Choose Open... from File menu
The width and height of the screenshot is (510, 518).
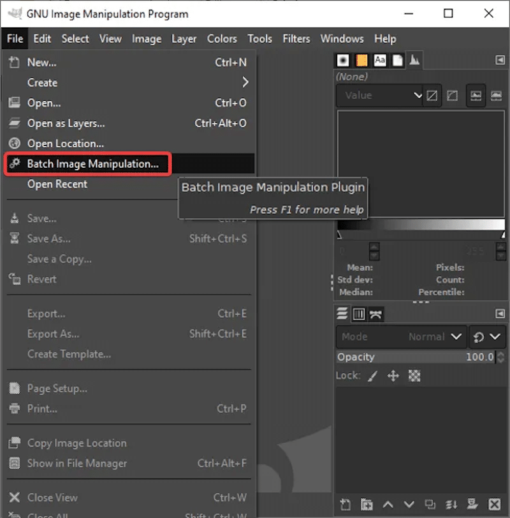[129, 103]
